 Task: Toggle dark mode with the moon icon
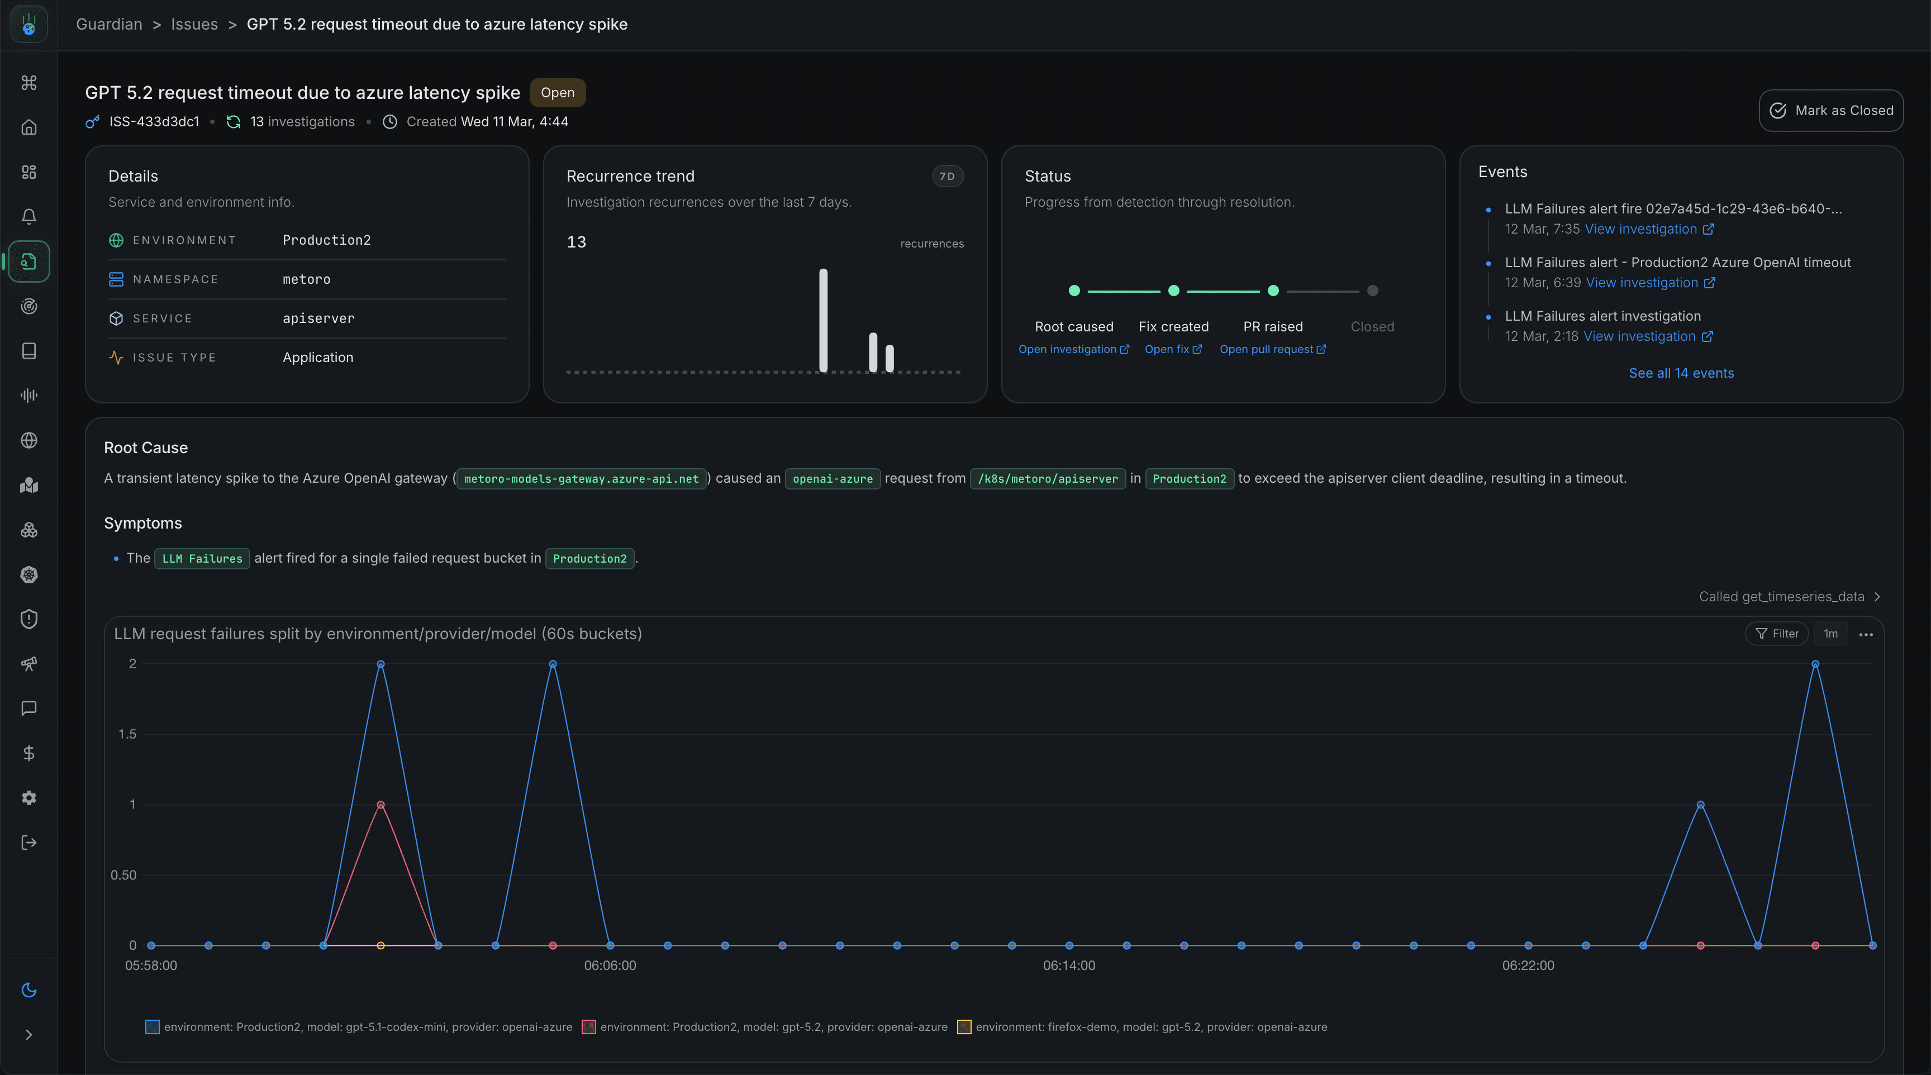coord(28,990)
